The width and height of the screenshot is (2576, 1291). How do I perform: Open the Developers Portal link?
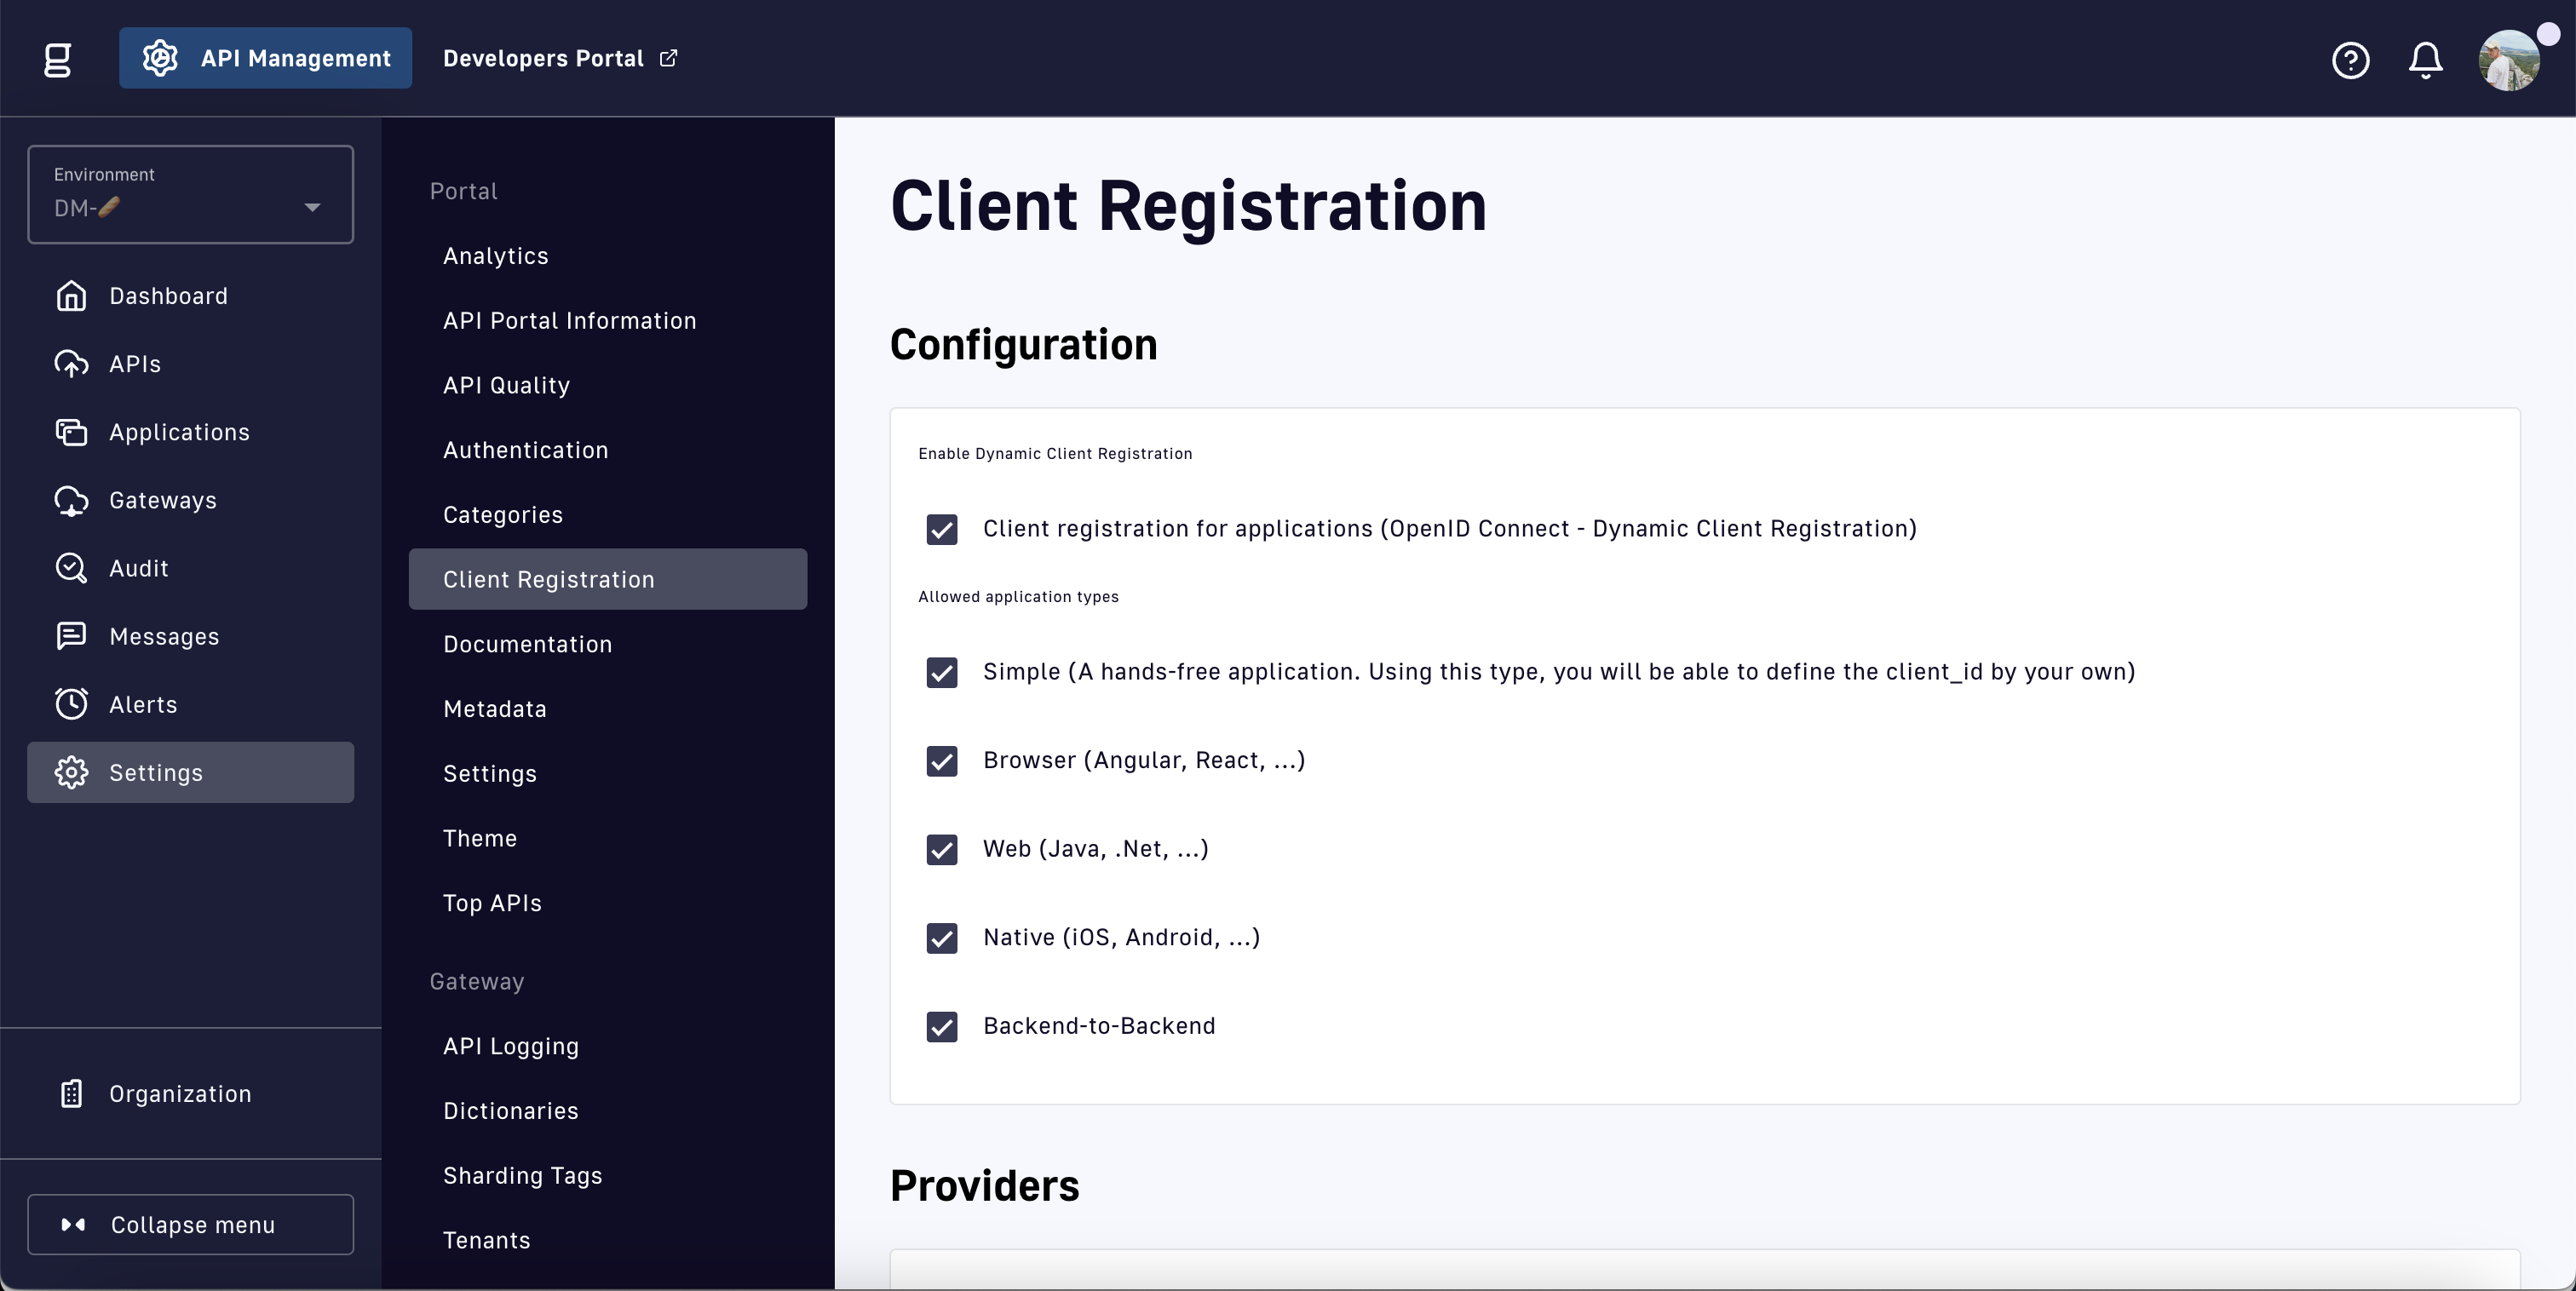pos(560,59)
